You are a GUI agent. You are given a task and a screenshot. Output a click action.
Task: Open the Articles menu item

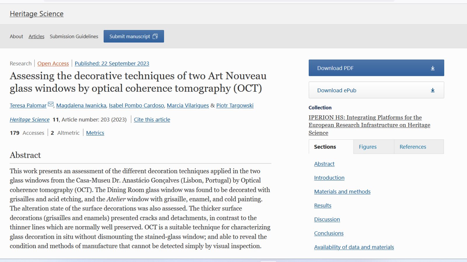[x=36, y=36]
